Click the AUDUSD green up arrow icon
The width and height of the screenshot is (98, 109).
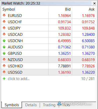click(4, 47)
